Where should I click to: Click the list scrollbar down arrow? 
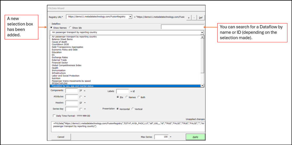(202, 86)
